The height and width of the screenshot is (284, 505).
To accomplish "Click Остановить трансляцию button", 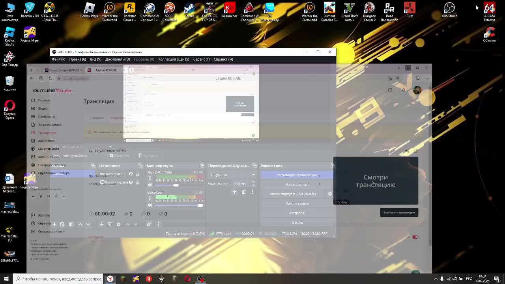I will pyautogui.click(x=297, y=175).
